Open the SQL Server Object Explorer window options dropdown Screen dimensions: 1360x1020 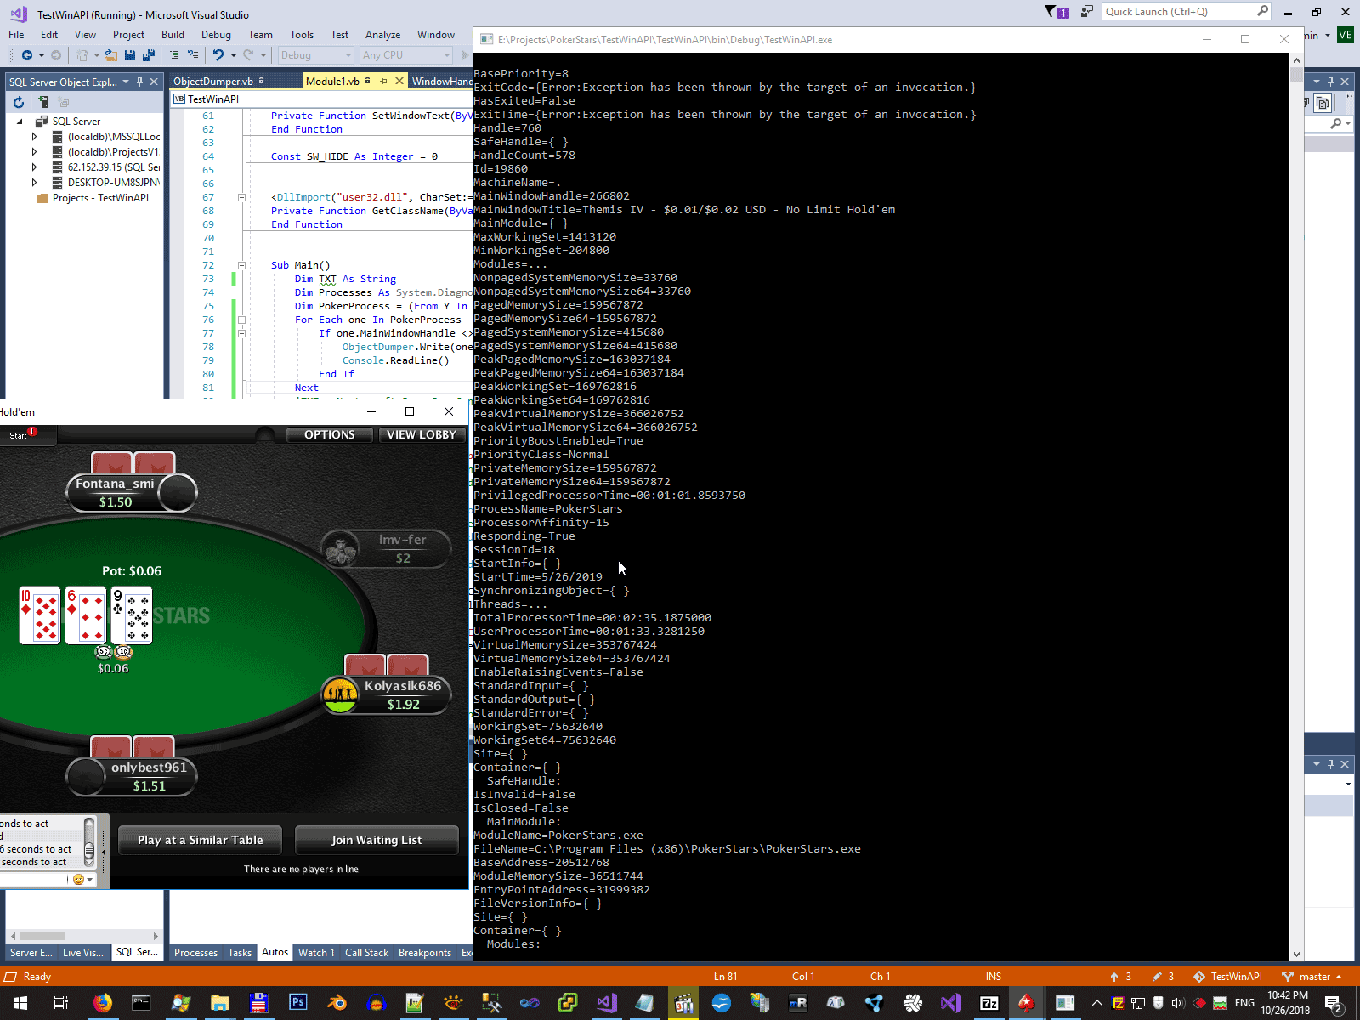[x=126, y=82]
